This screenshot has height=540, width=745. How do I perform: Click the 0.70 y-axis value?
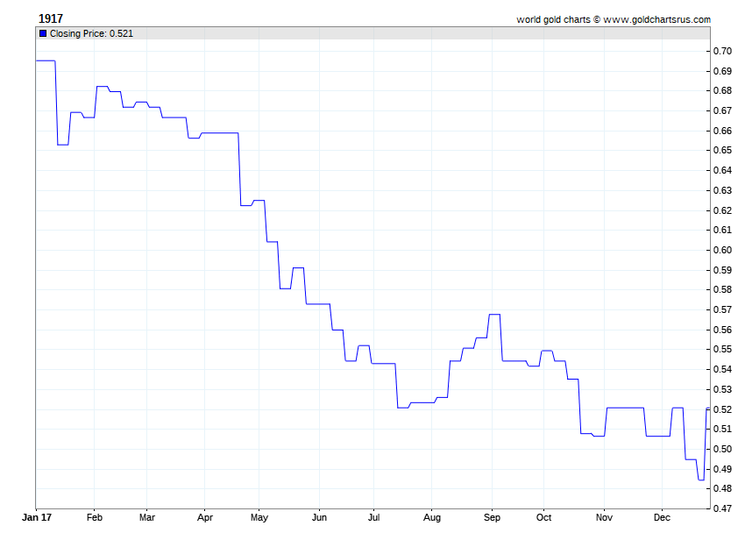click(723, 52)
